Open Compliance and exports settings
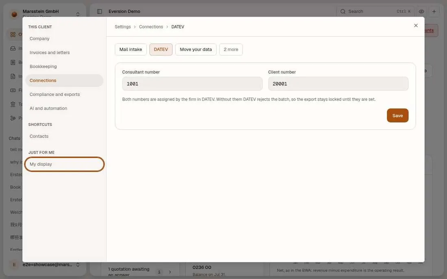Image resolution: width=447 pixels, height=279 pixels. pos(64,94)
